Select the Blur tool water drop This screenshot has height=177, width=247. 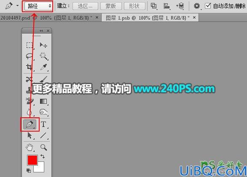[29, 112]
